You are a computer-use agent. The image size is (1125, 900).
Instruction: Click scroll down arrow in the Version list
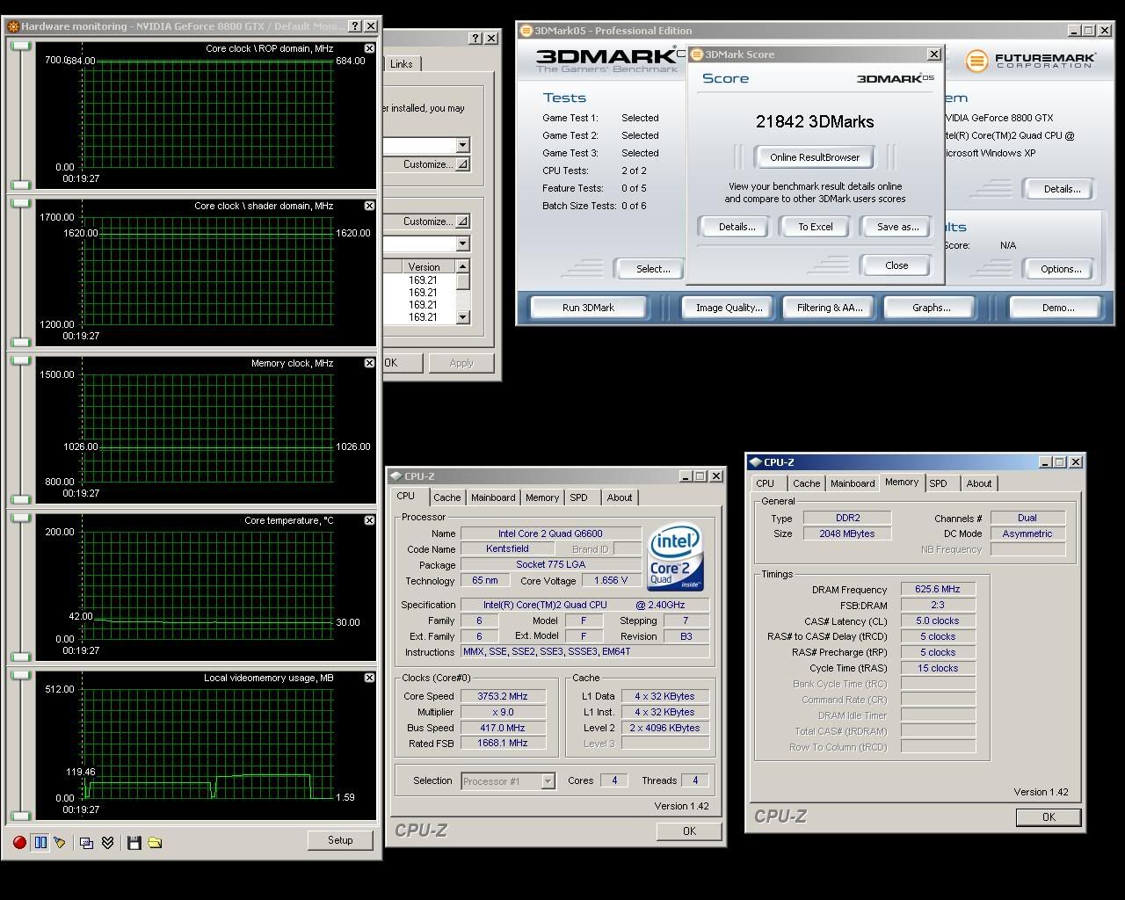(x=463, y=317)
